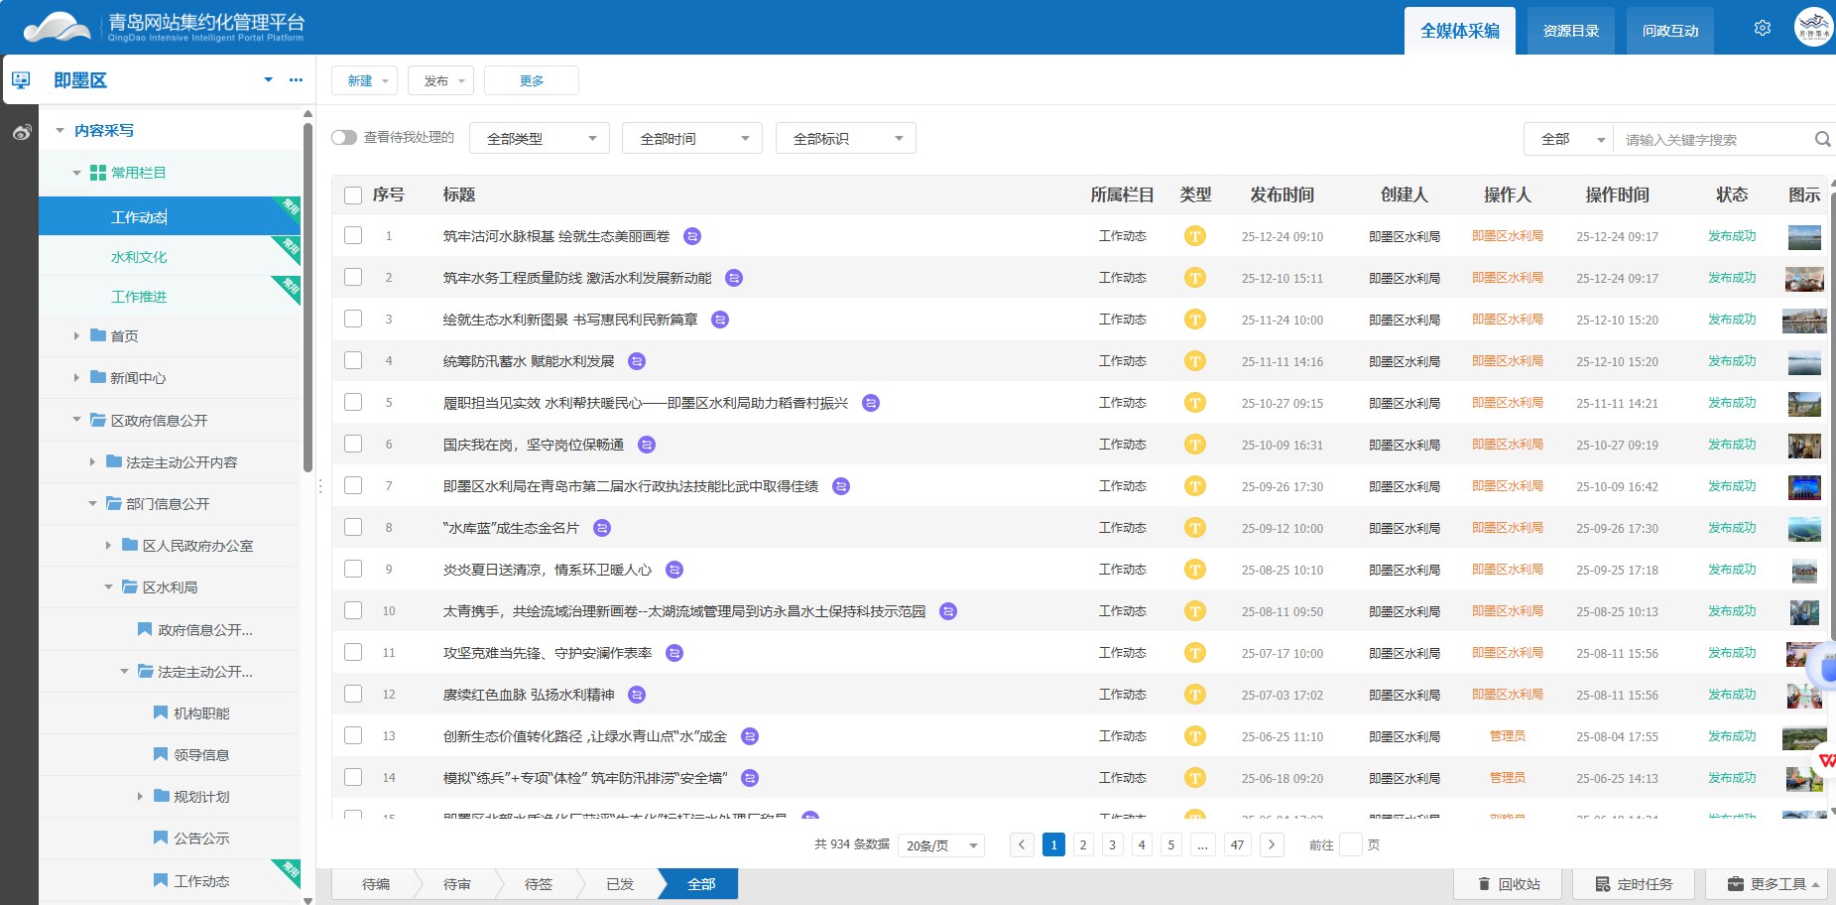Image resolution: width=1836 pixels, height=905 pixels.
Task: Go to page 2
Action: coord(1083,844)
